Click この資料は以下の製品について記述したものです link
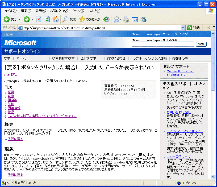Screen dimensions: 217x187 point(42,116)
